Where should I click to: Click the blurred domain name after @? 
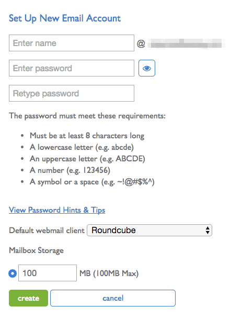coord(186,43)
